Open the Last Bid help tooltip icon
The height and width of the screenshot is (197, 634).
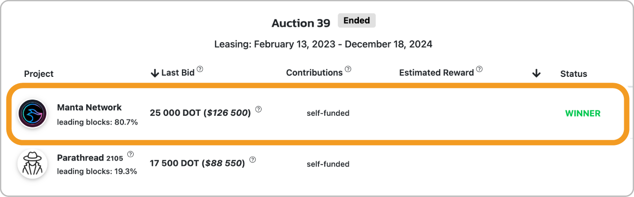click(200, 70)
